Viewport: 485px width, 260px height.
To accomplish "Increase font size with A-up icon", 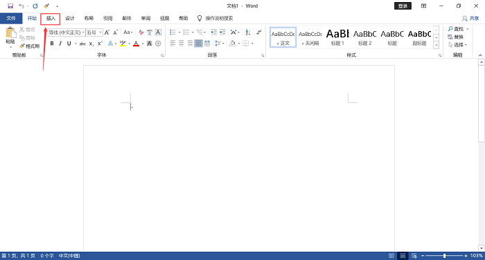I will point(107,32).
